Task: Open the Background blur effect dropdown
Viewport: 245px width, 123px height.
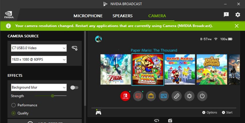Action: click(39, 87)
